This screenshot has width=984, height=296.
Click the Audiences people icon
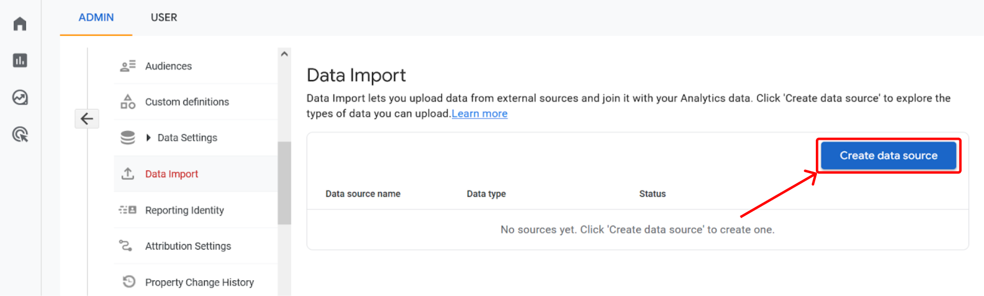click(128, 66)
